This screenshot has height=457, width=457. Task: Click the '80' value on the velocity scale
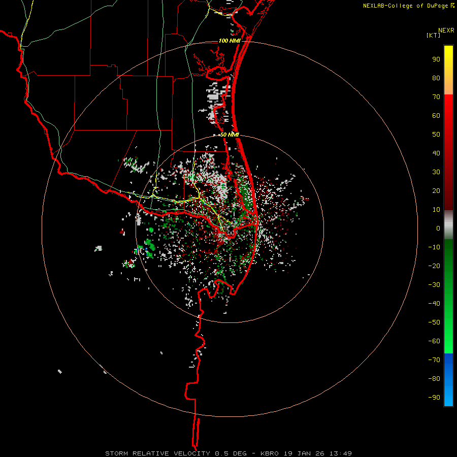(436, 78)
